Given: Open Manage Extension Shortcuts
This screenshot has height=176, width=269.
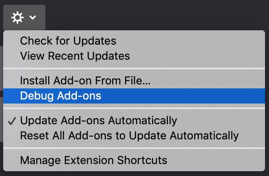Looking at the screenshot, I should click(134, 160).
